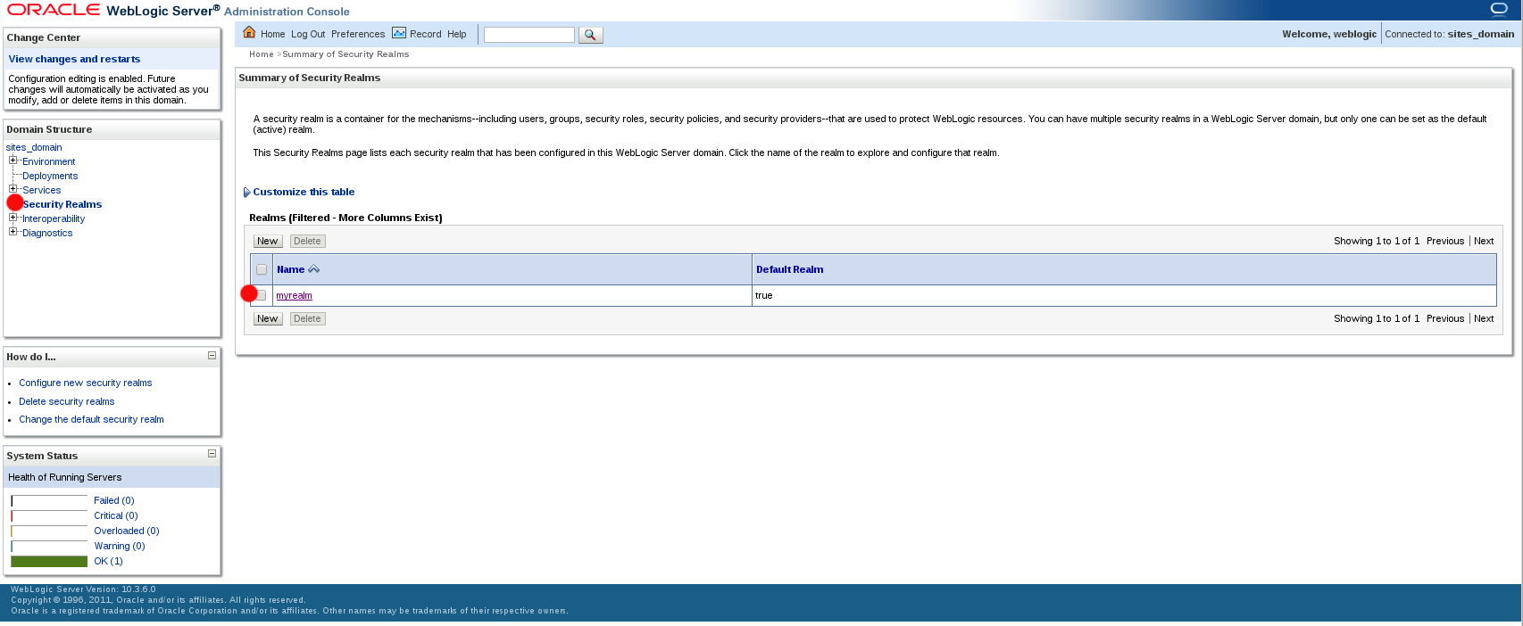Collapse the System Status panel
The image size is (1523, 626).
click(x=212, y=454)
